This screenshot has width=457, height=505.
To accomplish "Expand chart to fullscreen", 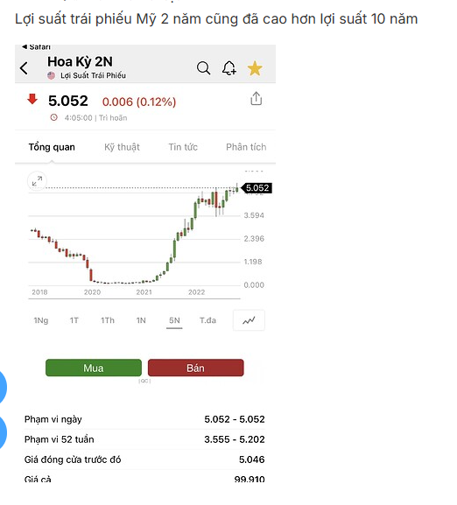I will pos(37,181).
